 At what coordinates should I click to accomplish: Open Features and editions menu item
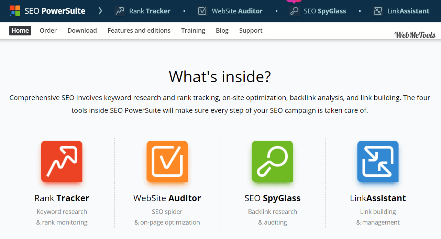(139, 31)
